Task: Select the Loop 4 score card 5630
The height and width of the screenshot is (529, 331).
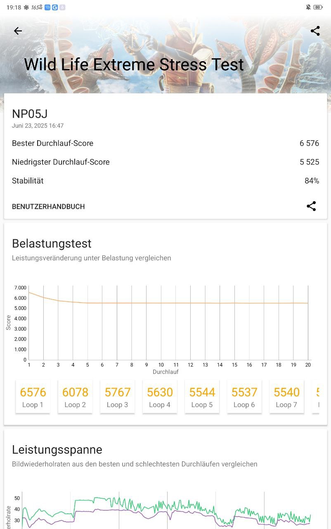Action: 160,397
